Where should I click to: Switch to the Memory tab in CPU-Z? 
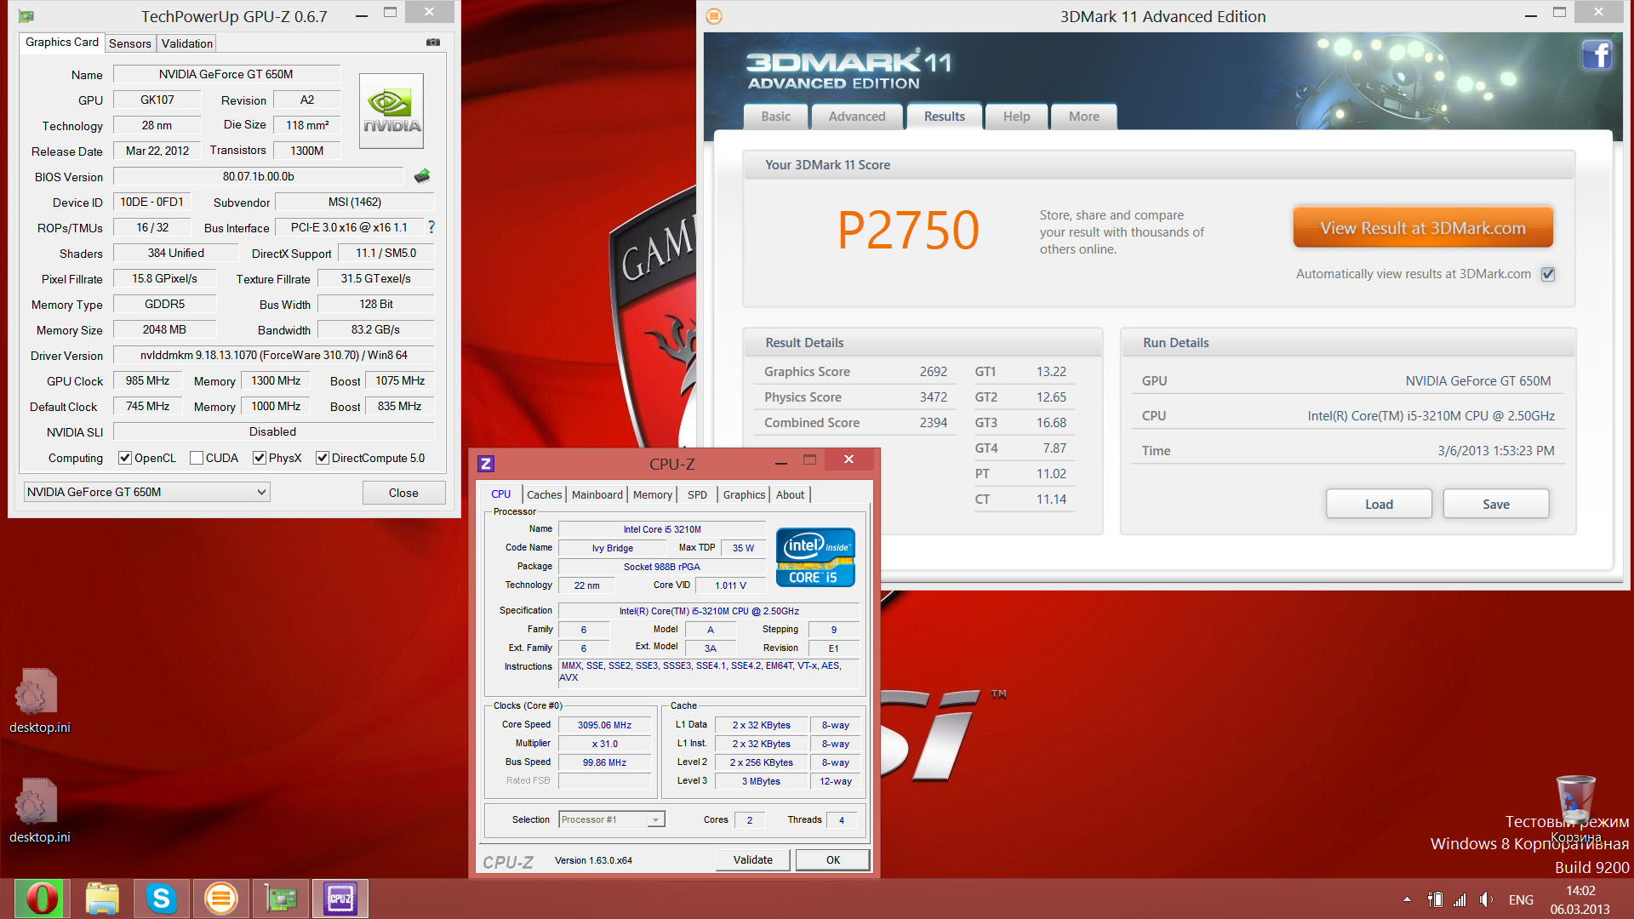pyautogui.click(x=653, y=494)
